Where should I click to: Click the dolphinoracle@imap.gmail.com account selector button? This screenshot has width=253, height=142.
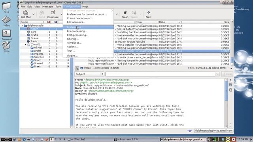point(213,131)
